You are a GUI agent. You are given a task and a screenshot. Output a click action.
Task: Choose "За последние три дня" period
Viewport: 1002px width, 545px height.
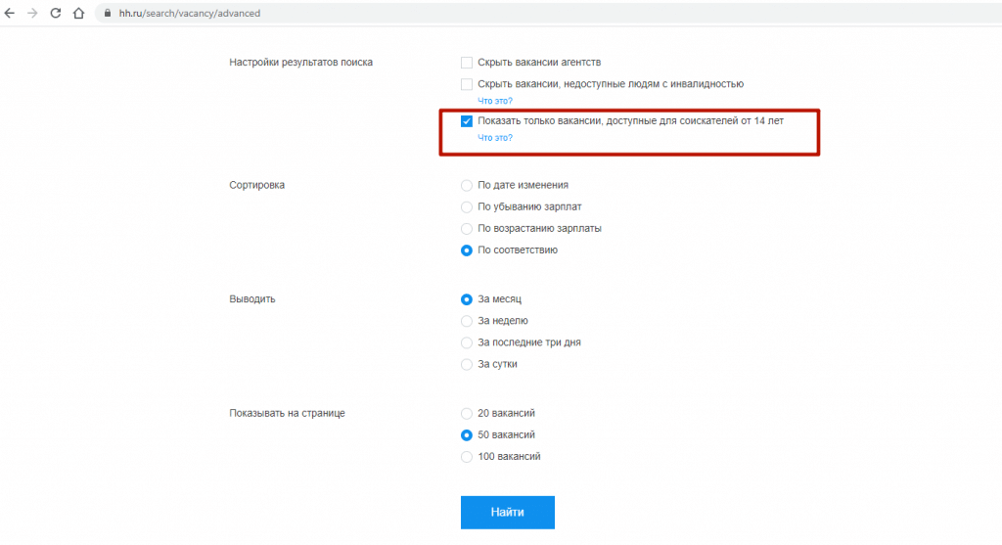(x=467, y=342)
